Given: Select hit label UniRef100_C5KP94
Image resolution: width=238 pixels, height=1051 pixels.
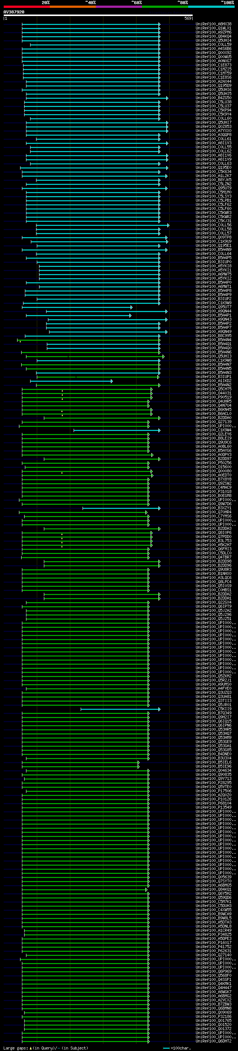Looking at the screenshot, I should point(213,110).
